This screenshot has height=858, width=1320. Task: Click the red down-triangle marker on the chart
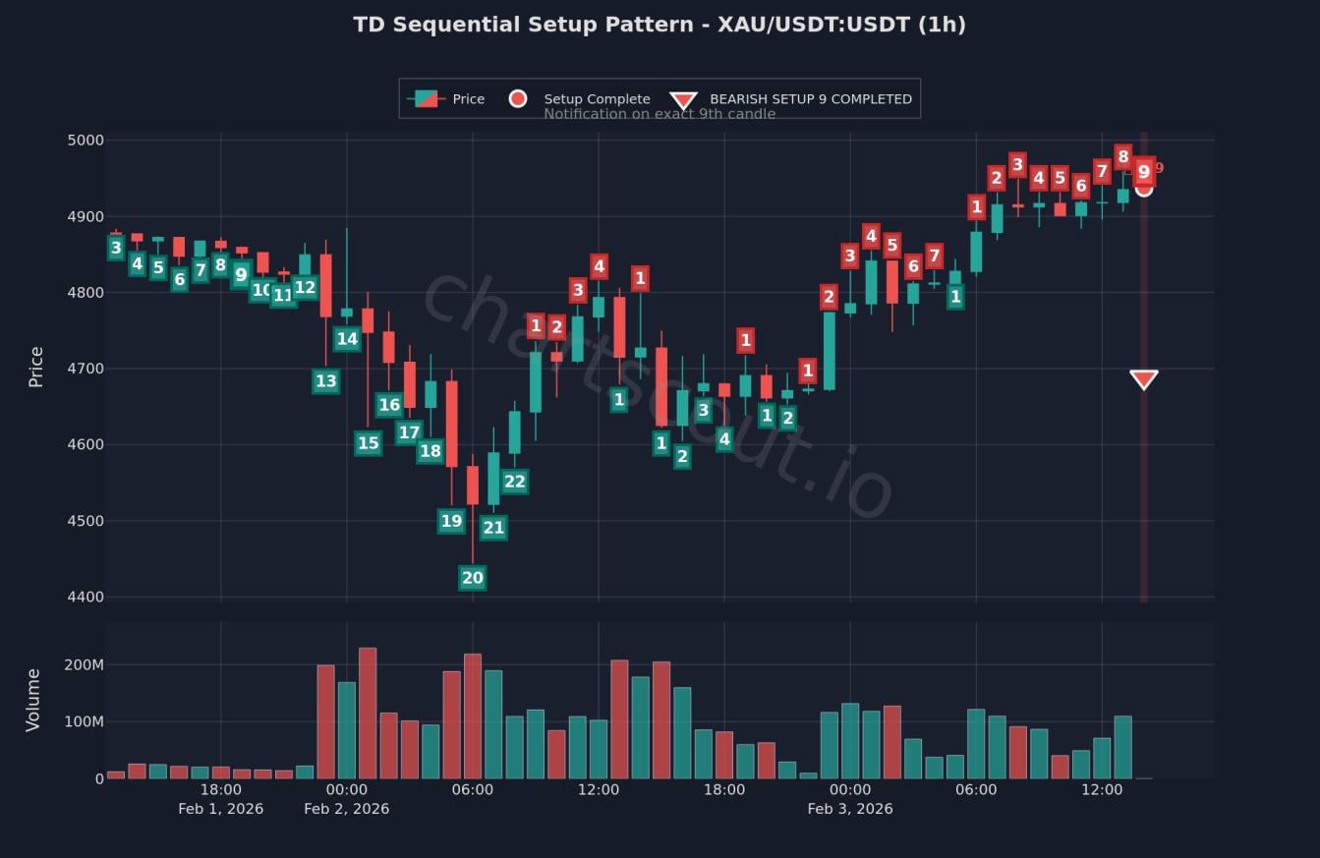pos(1143,379)
